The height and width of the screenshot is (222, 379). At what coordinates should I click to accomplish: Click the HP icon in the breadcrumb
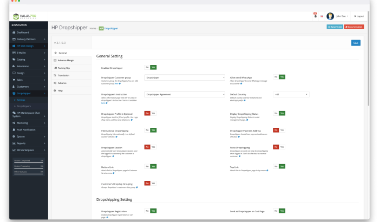coord(101,29)
